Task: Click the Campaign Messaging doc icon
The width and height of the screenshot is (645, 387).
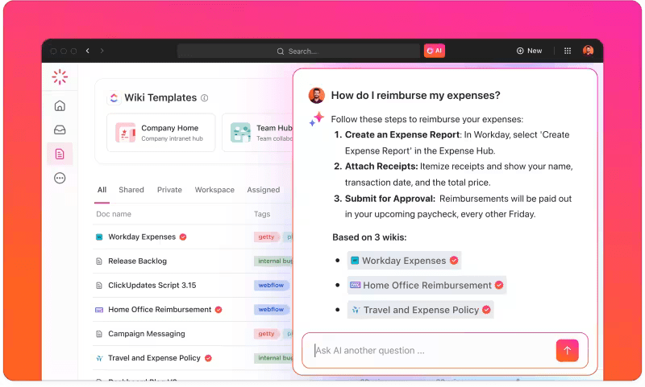Action: pyautogui.click(x=99, y=334)
